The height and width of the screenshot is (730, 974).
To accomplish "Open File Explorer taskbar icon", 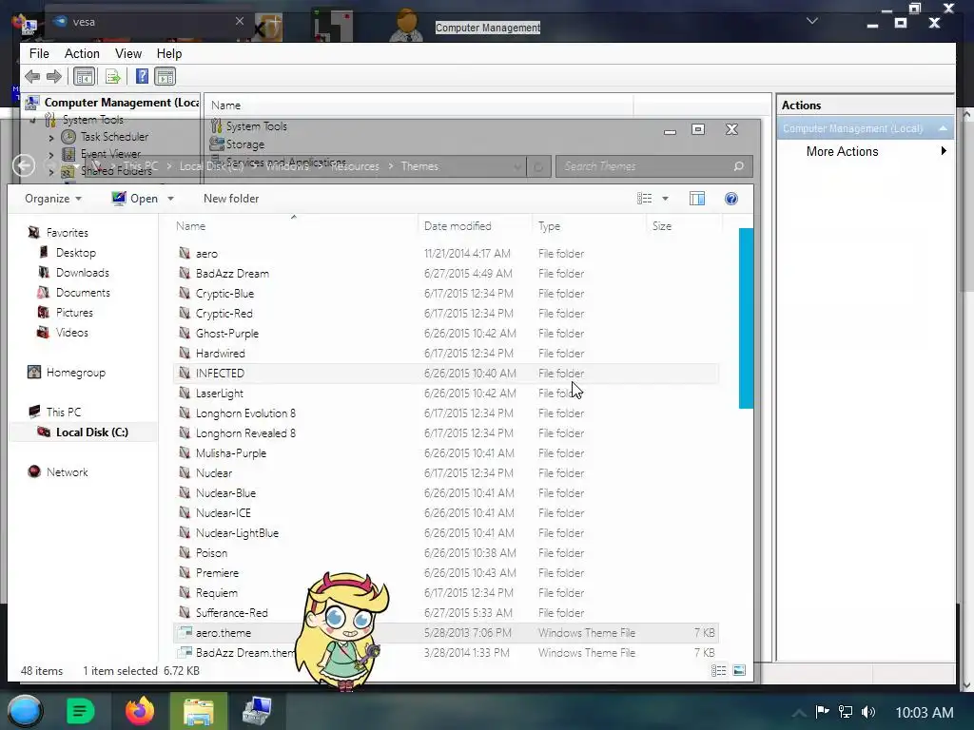I will [x=199, y=712].
